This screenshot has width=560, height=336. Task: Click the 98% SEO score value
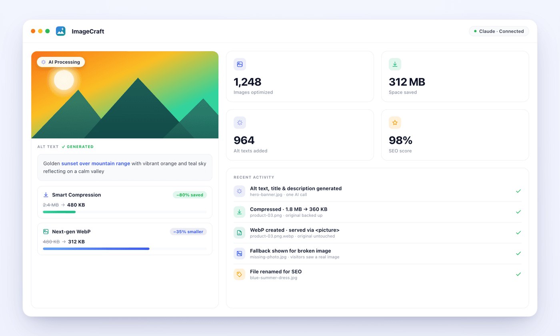[400, 140]
